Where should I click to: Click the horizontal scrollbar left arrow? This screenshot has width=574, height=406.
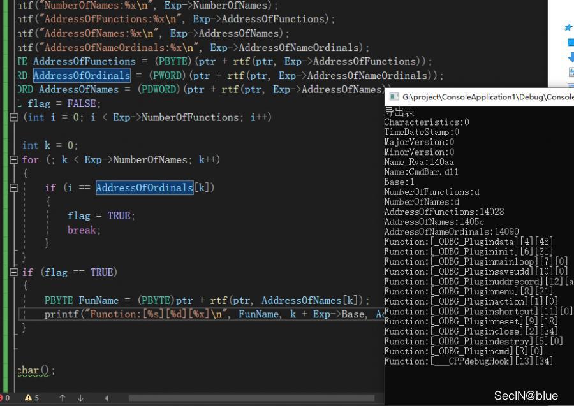pyautogui.click(x=107, y=398)
